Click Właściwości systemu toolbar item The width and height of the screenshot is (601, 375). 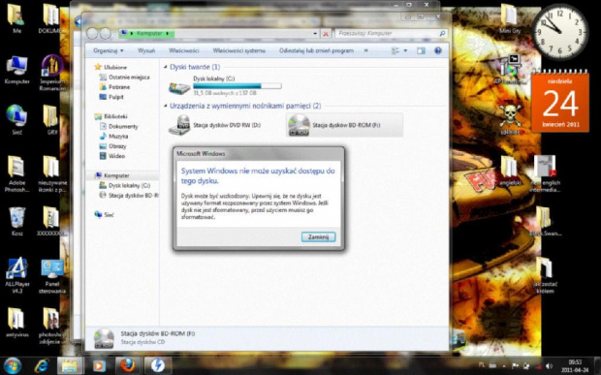pos(239,50)
